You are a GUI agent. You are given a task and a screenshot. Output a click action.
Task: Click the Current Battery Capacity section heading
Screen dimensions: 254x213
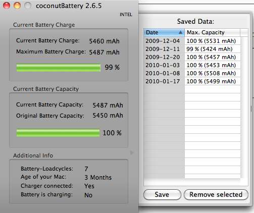46,89
